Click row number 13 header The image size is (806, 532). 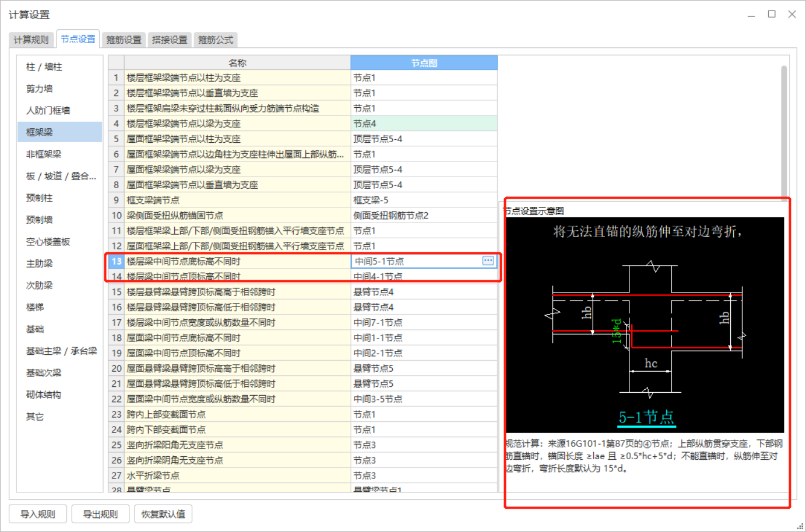117,261
